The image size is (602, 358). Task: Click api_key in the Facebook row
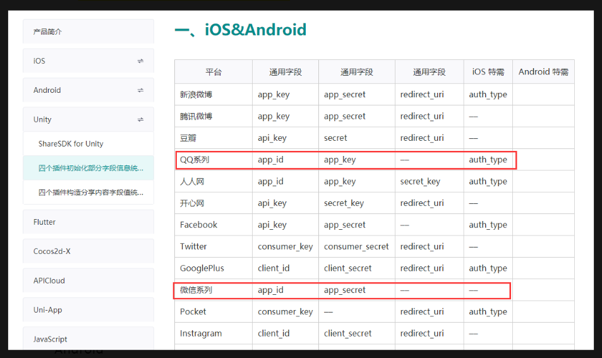point(272,225)
